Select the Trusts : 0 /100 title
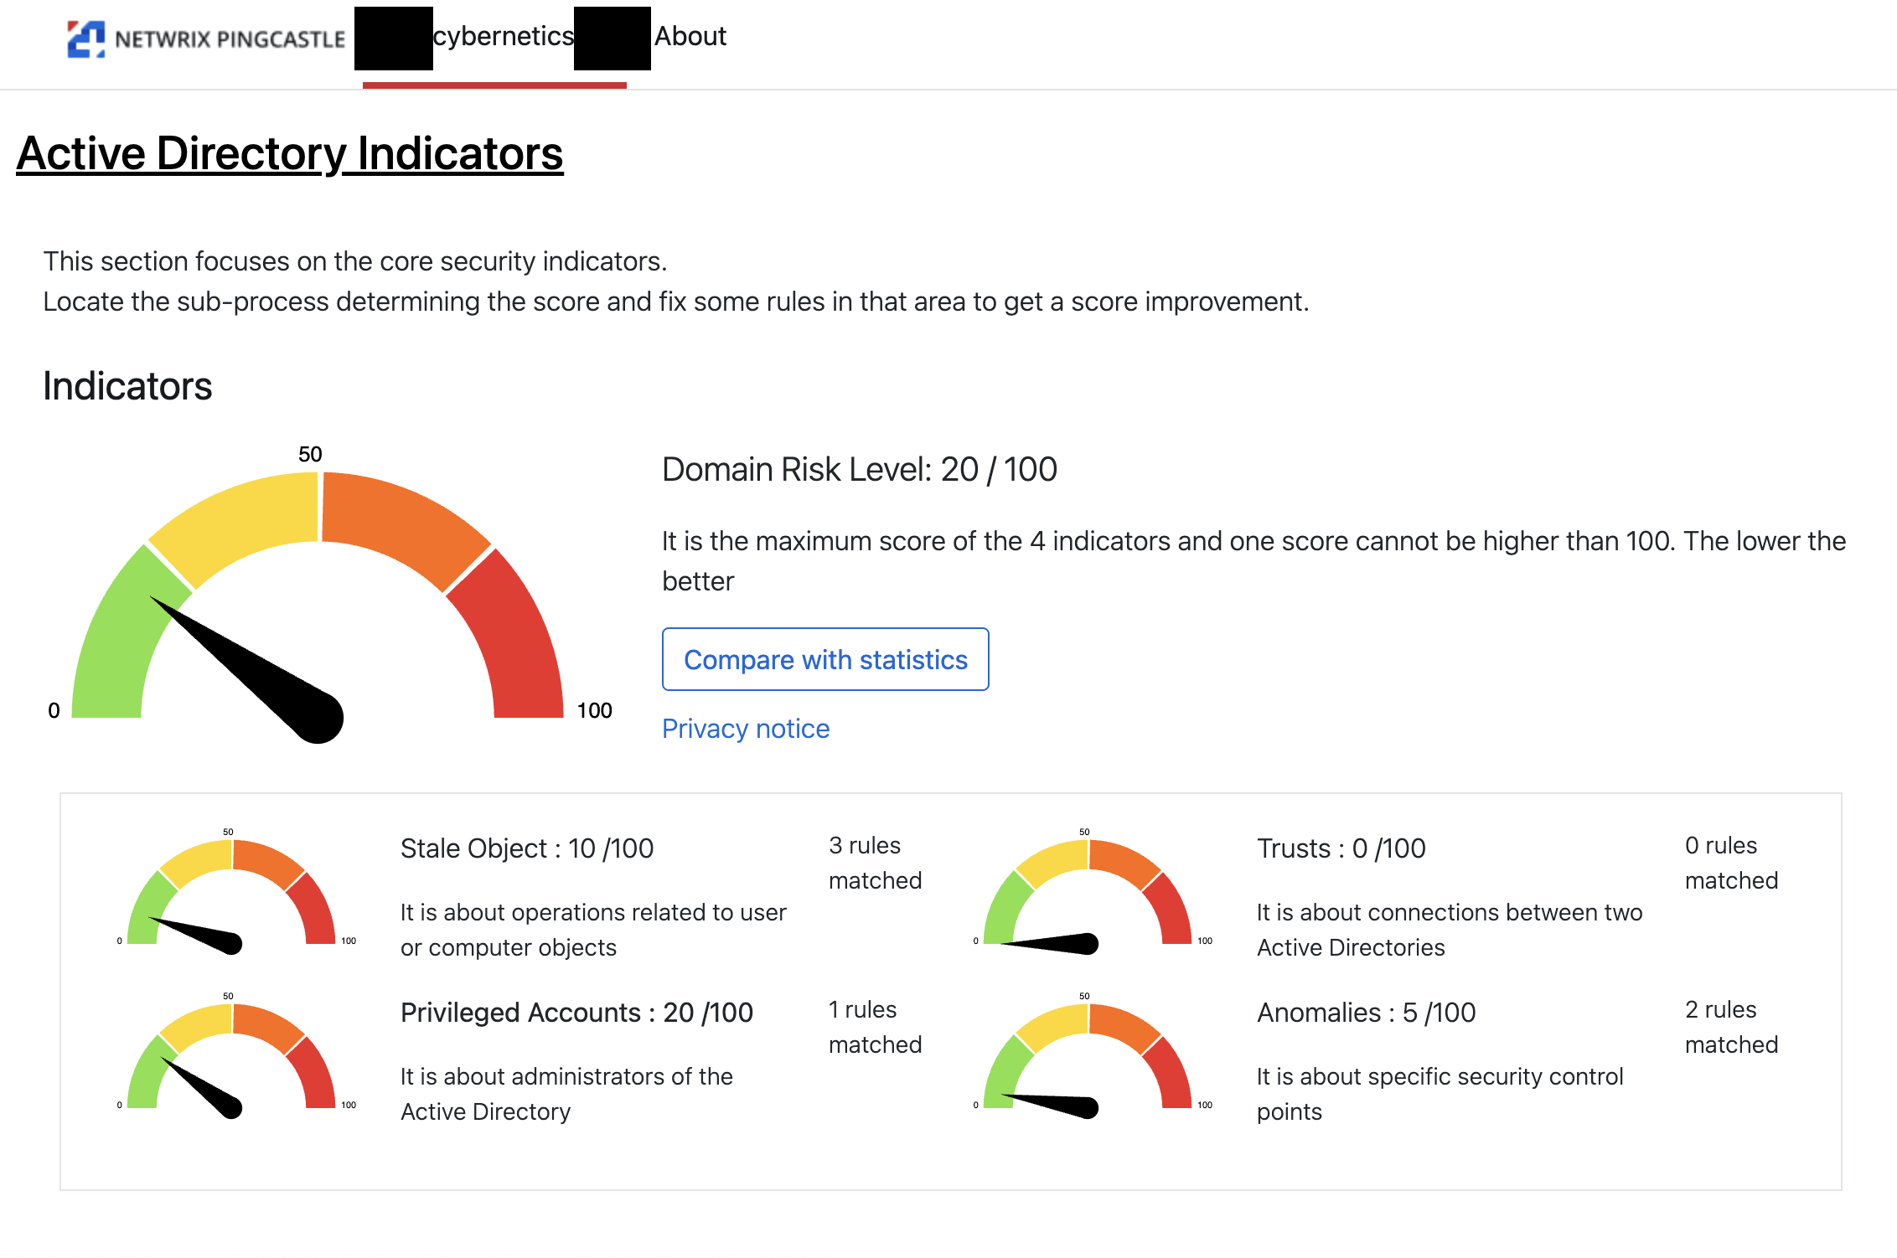 tap(1341, 848)
